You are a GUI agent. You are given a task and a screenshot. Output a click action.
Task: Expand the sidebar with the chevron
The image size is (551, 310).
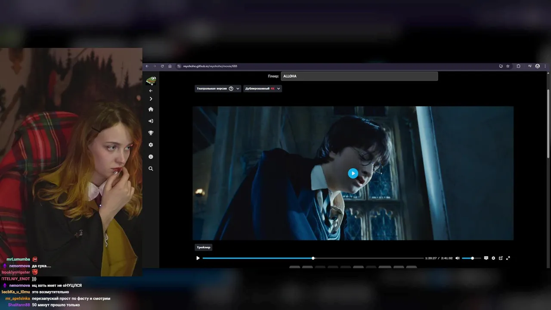(151, 99)
